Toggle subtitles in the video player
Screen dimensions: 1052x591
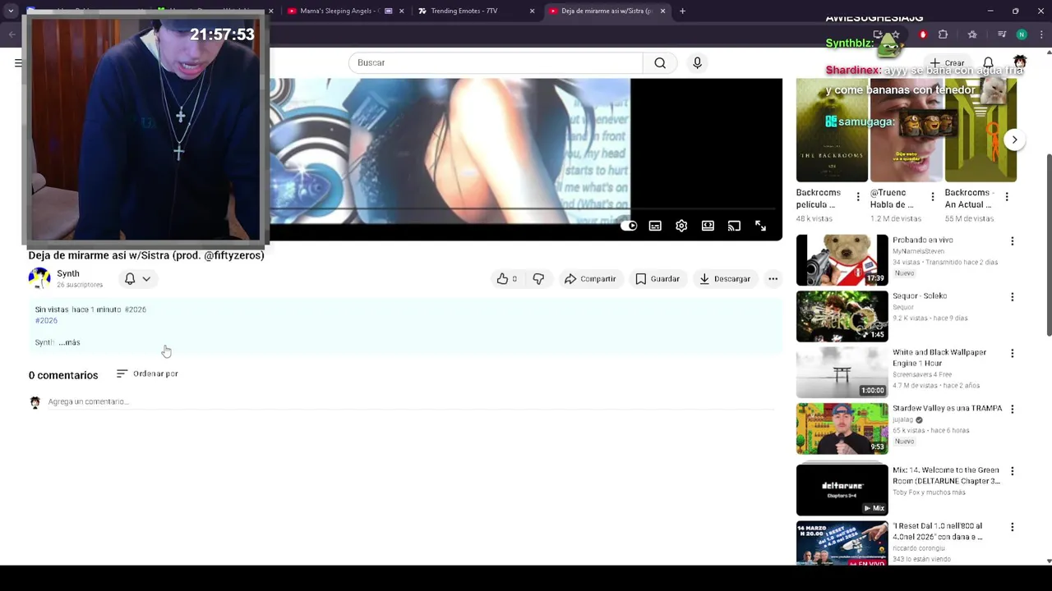(655, 226)
